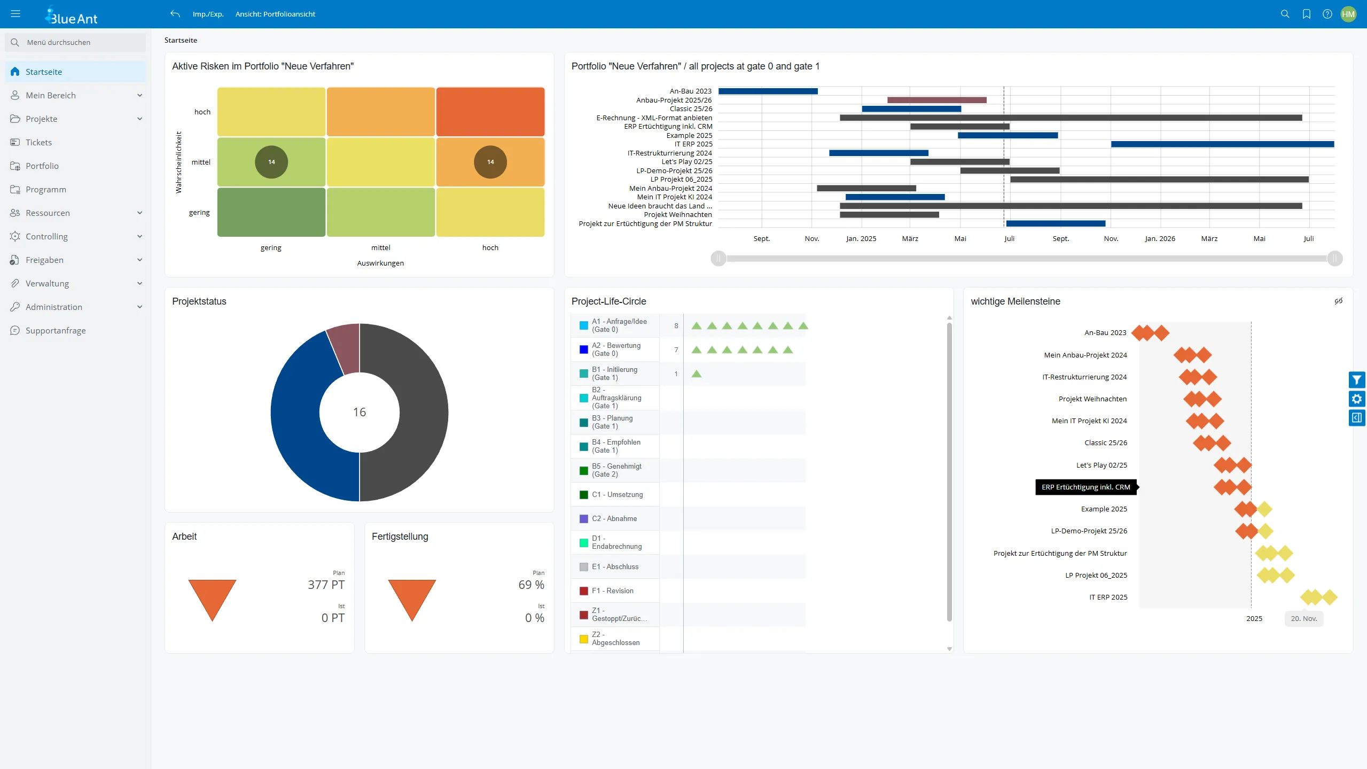Click the hamburger menu icon

(15, 14)
